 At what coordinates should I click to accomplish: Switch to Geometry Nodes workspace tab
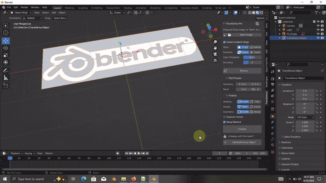point(189,8)
